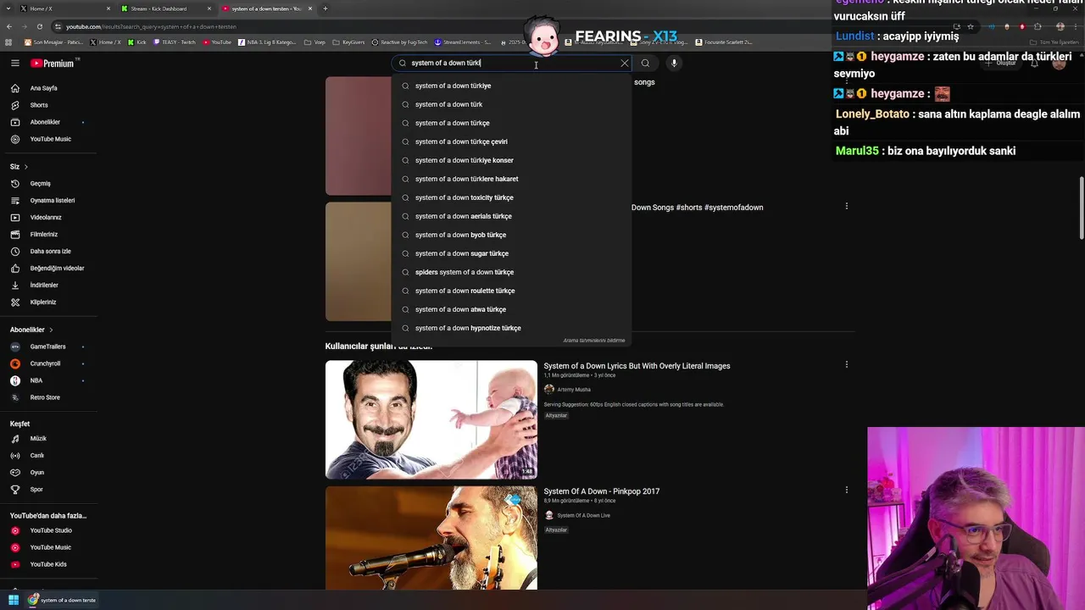Select suggestion 'system of a down türklere hakaret'
This screenshot has height=610, width=1085.
coord(511,179)
